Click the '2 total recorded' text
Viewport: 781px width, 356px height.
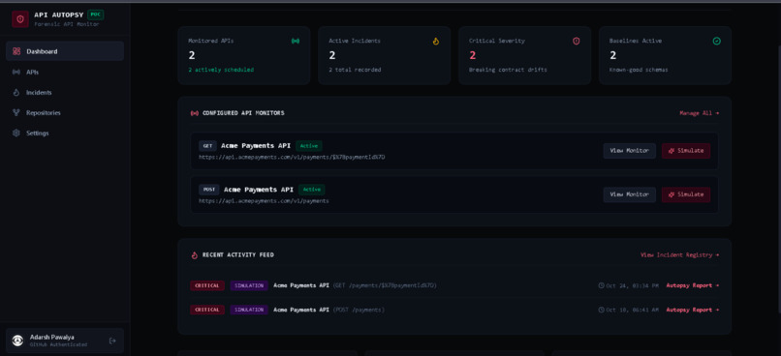[x=355, y=70]
